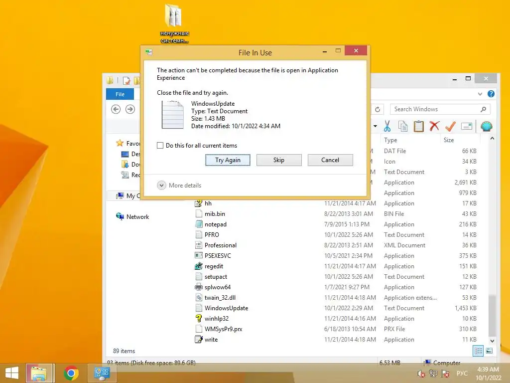Click the Rename card icon in toolbar
510x383 pixels.
click(x=466, y=126)
